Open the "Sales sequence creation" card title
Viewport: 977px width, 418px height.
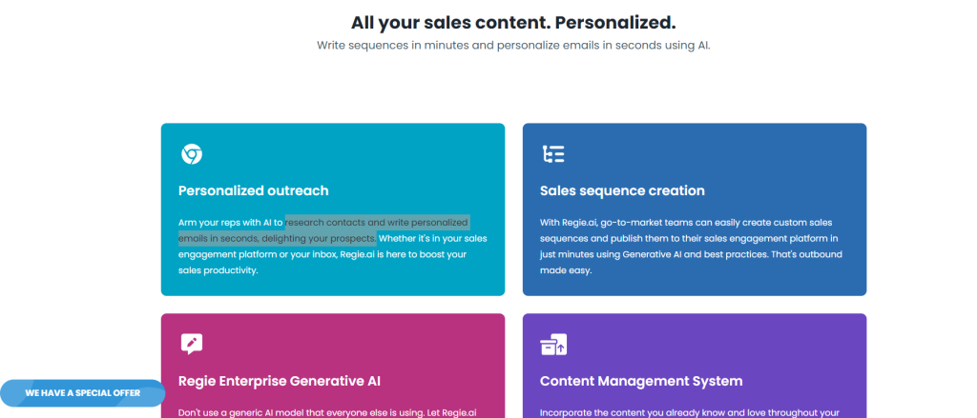pos(622,190)
